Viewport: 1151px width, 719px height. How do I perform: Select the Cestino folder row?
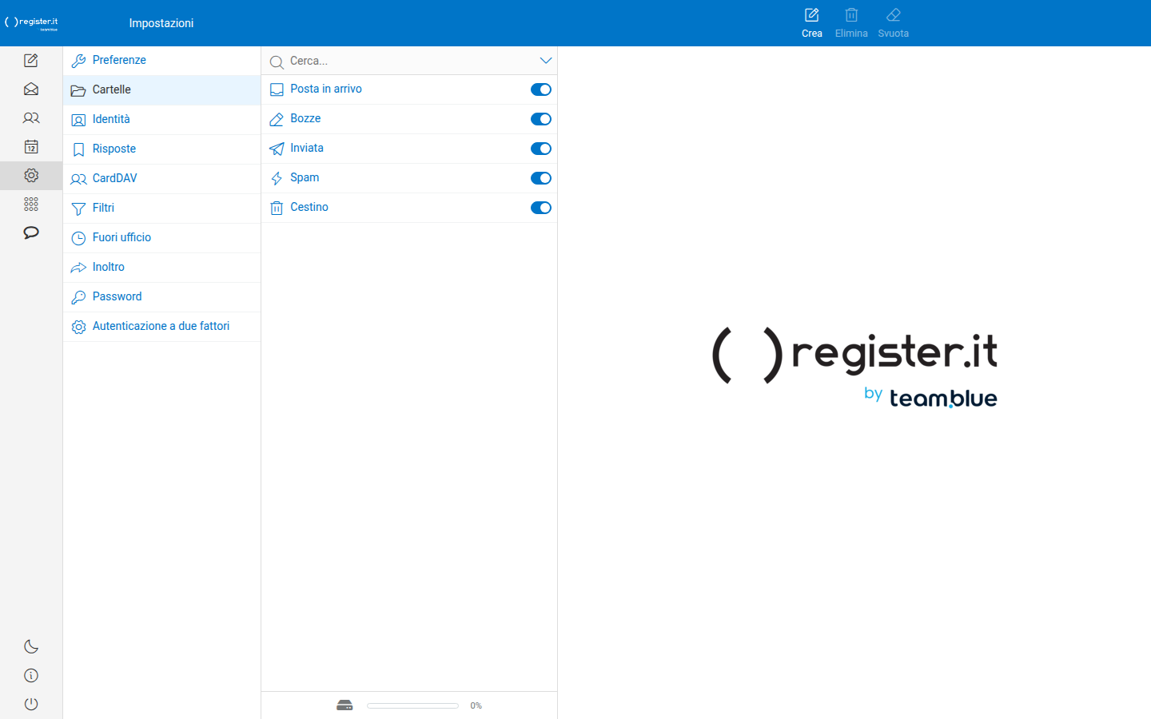[x=409, y=208]
